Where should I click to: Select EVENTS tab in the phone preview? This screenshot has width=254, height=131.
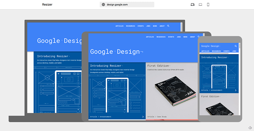[x=226, y=51]
